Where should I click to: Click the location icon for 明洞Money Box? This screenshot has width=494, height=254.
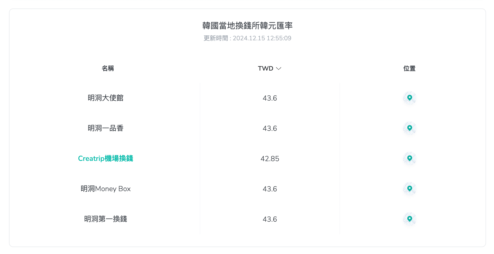coord(409,189)
